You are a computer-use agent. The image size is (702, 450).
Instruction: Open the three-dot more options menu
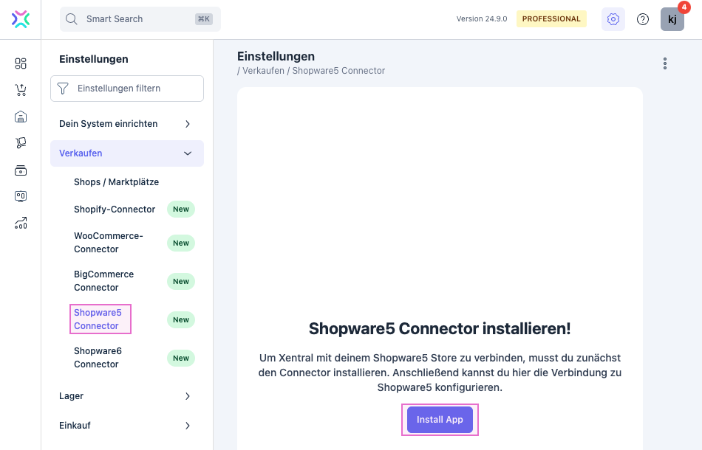coord(665,63)
